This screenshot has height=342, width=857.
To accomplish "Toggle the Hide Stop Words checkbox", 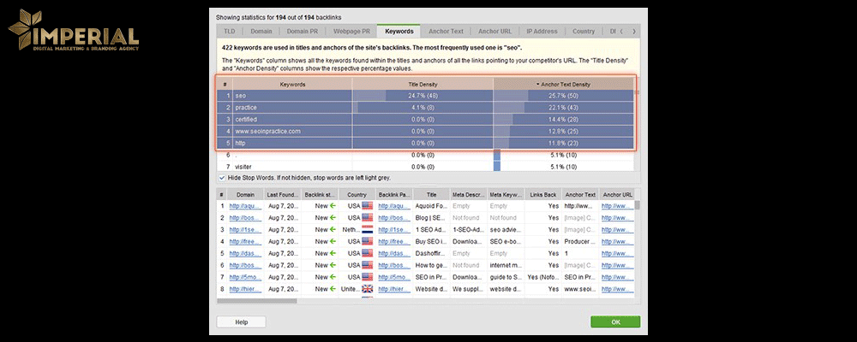I will (x=223, y=178).
